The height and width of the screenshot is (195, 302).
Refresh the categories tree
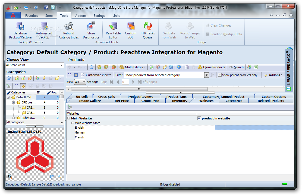[x=9, y=78]
